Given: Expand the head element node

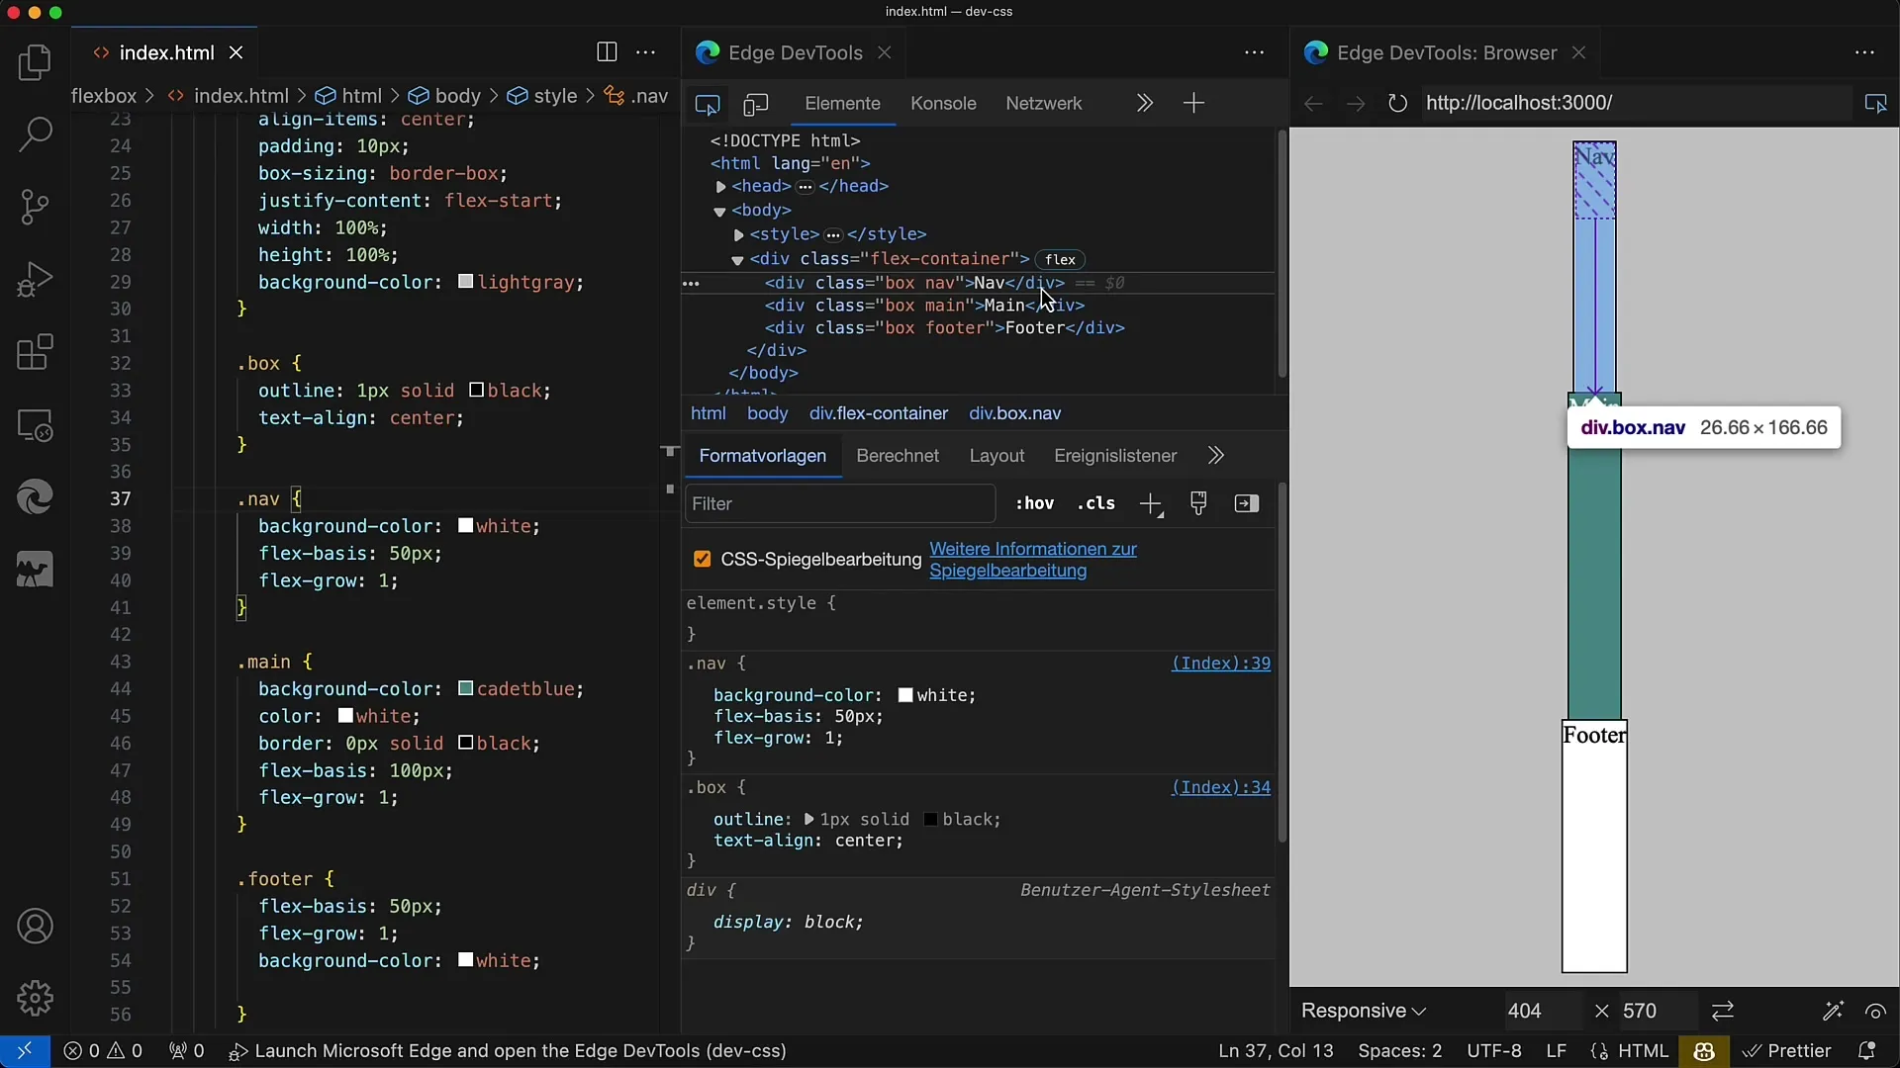Looking at the screenshot, I should pyautogui.click(x=720, y=187).
